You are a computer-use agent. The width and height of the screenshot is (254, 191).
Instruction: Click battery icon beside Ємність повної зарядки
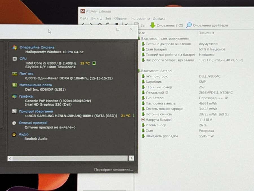[143, 109]
